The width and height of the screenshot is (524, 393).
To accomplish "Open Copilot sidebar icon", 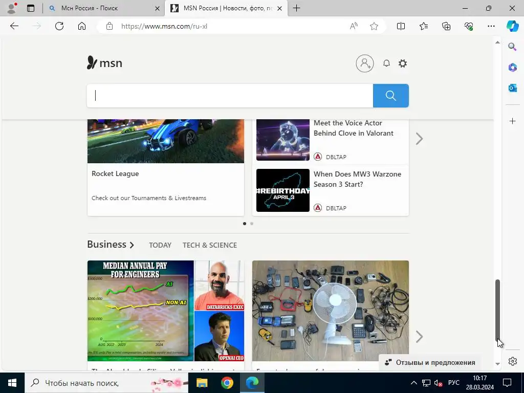I will point(512,26).
